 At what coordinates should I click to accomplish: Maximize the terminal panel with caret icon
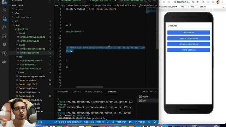coord(151,92)
